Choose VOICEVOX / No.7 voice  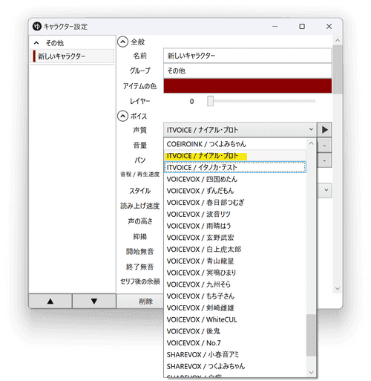pyautogui.click(x=235, y=343)
